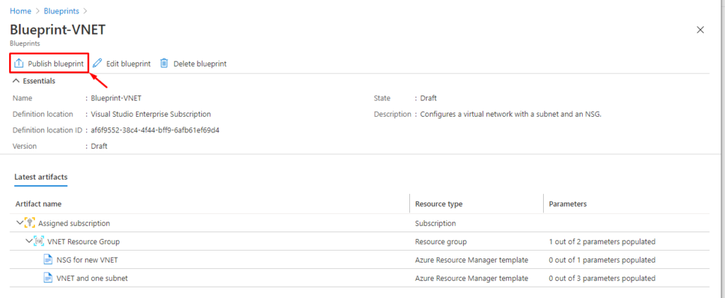Click the Resource type column header
This screenshot has height=298, width=725.
(x=439, y=204)
